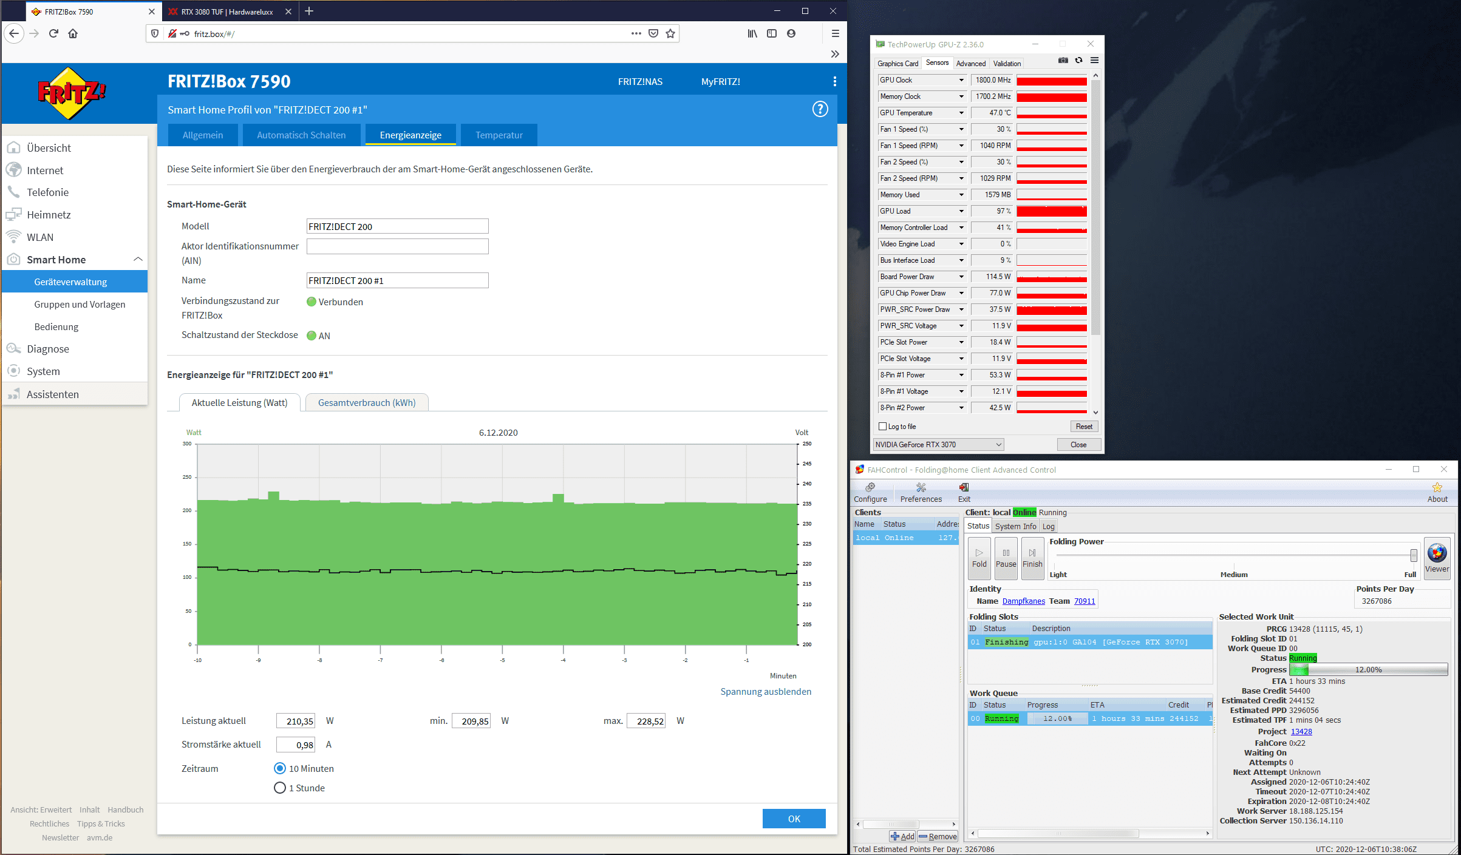The image size is (1461, 855).
Task: Select 1 Stunde time range
Action: pyautogui.click(x=280, y=788)
